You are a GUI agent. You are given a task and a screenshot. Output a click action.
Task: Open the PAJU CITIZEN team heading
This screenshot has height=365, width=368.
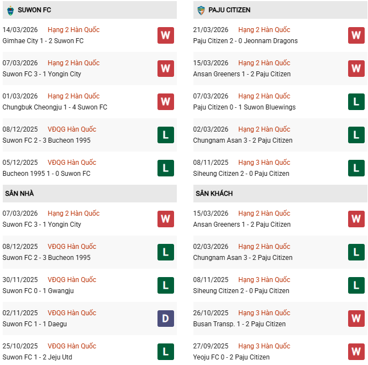pyautogui.click(x=229, y=10)
